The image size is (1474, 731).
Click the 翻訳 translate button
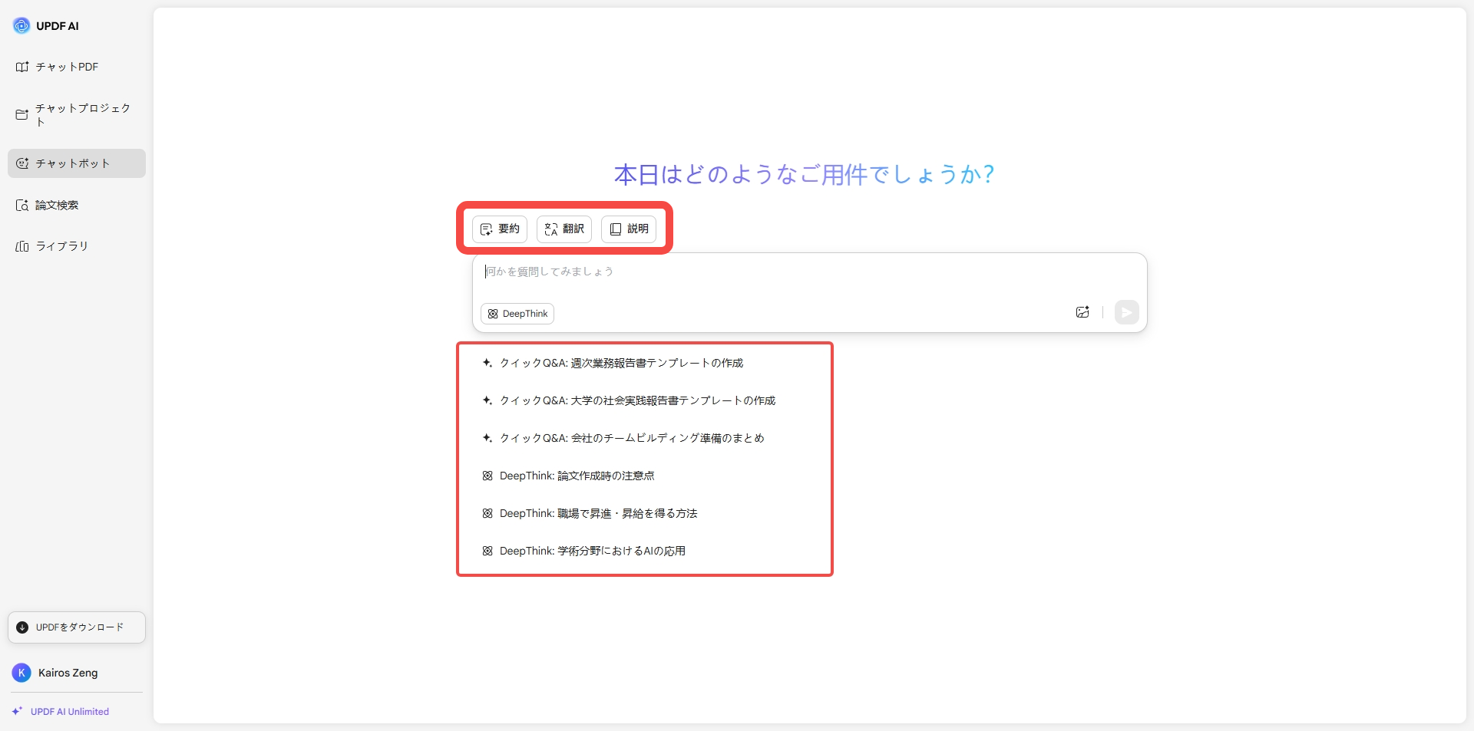pos(564,229)
